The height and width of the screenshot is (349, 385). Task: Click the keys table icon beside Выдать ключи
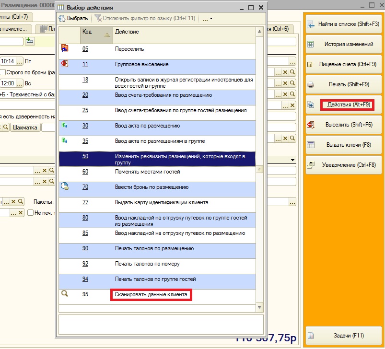(311, 145)
